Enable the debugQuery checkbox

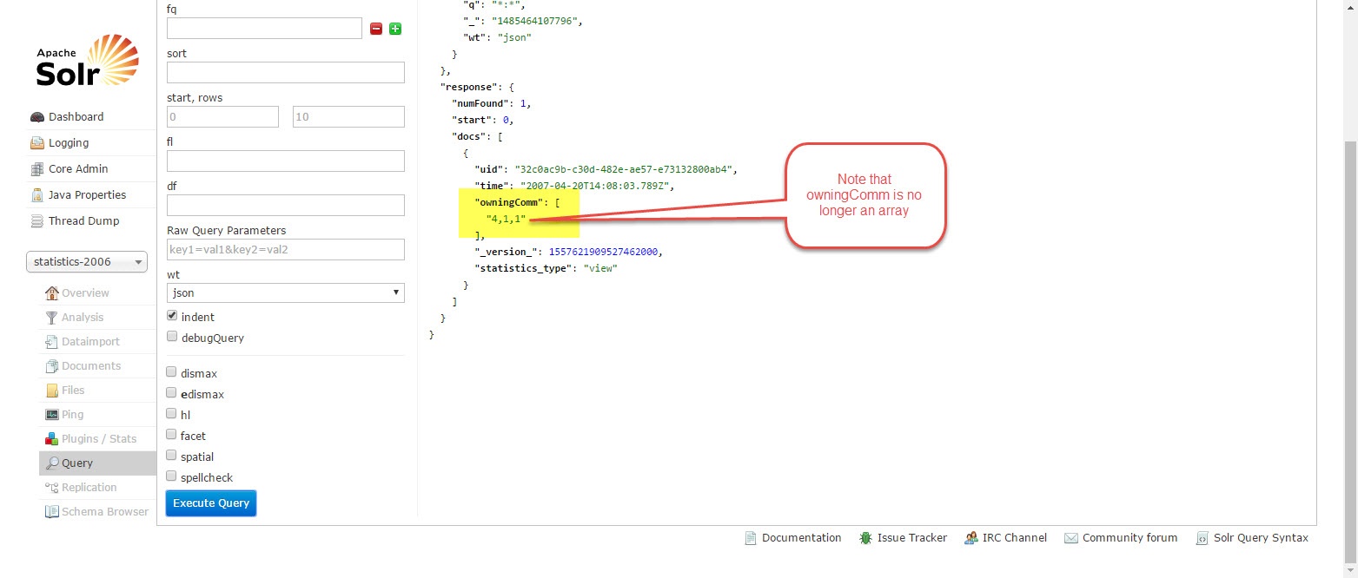[x=172, y=337]
